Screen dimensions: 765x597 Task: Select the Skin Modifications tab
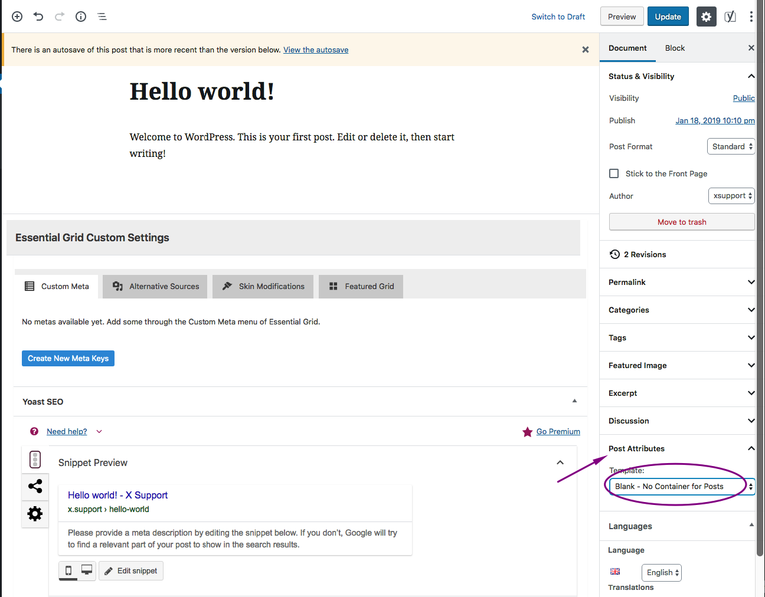pyautogui.click(x=263, y=286)
